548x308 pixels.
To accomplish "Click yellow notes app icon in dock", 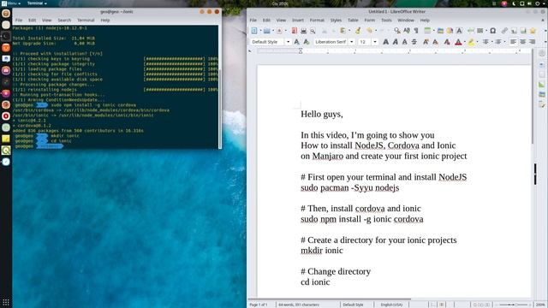I will [x=6, y=139].
